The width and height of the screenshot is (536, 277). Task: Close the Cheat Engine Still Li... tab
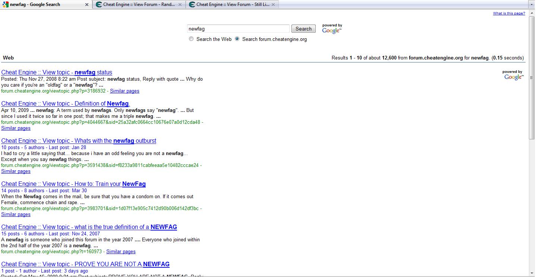pos(273,5)
